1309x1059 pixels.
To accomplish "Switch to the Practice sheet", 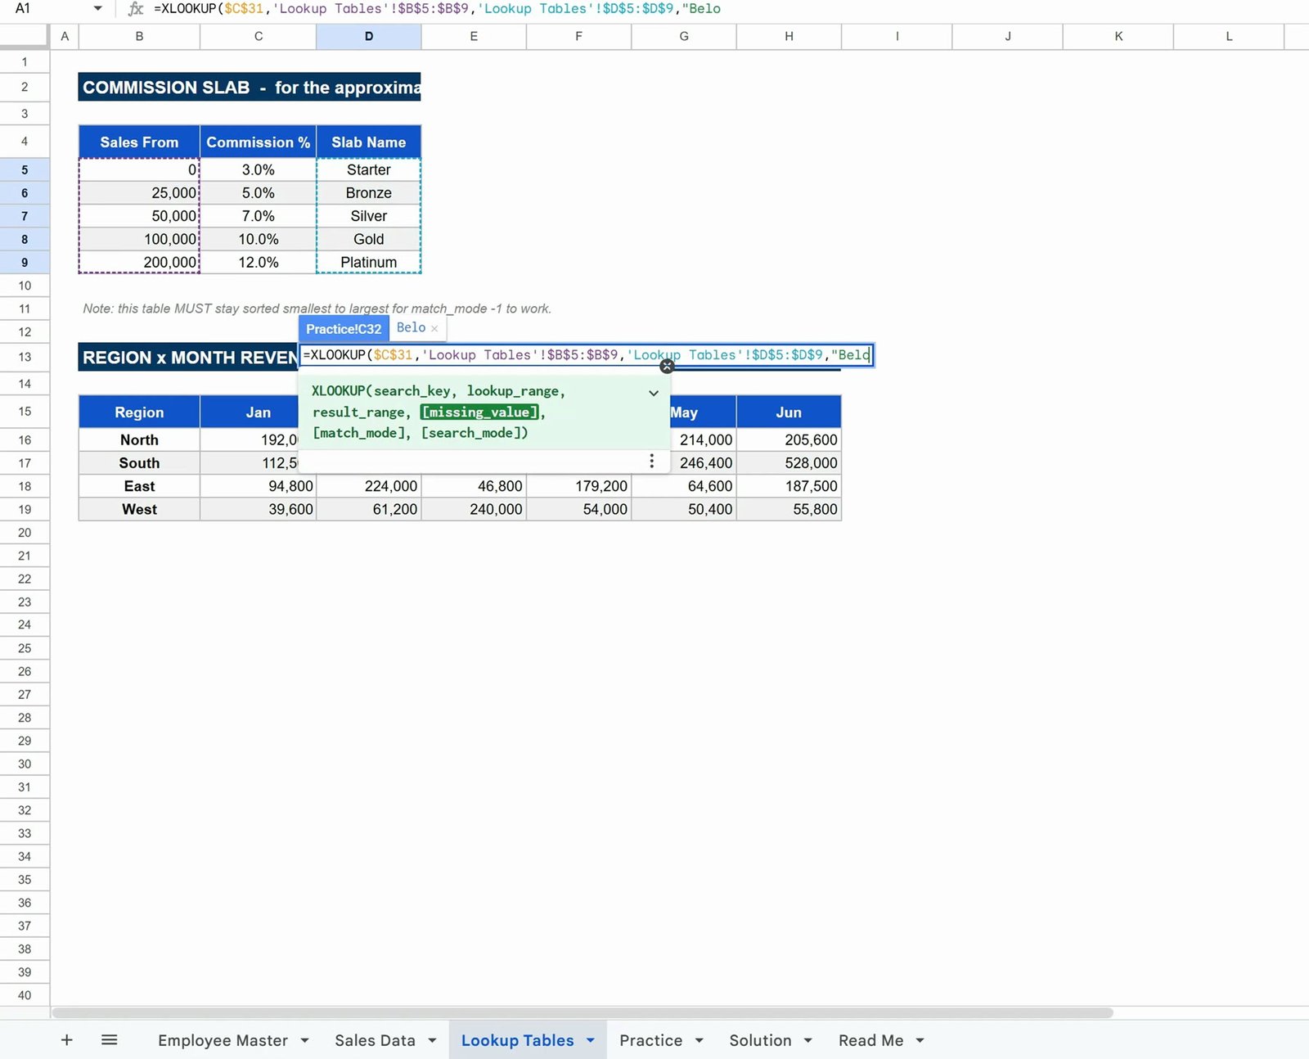I will (650, 1040).
